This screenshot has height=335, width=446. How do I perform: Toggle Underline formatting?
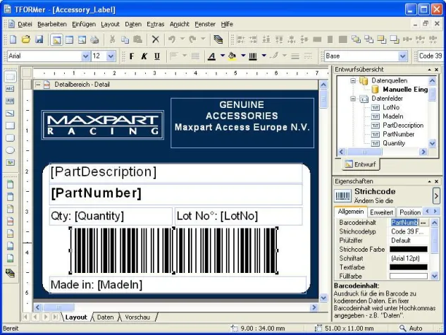(x=156, y=56)
